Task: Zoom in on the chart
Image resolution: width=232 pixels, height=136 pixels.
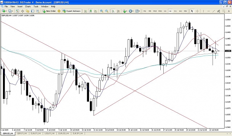Action: tap(102, 11)
